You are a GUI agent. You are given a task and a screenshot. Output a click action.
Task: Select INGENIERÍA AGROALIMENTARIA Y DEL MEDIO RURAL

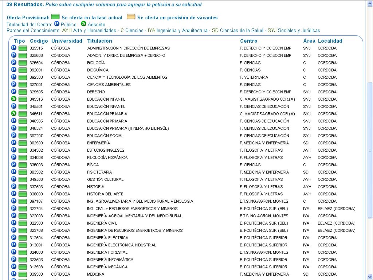tap(135, 216)
